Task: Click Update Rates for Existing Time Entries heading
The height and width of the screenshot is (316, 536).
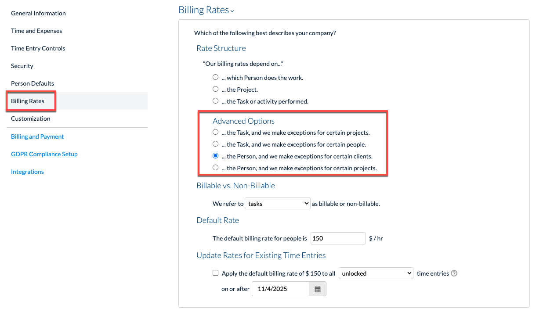Action: tap(261, 255)
